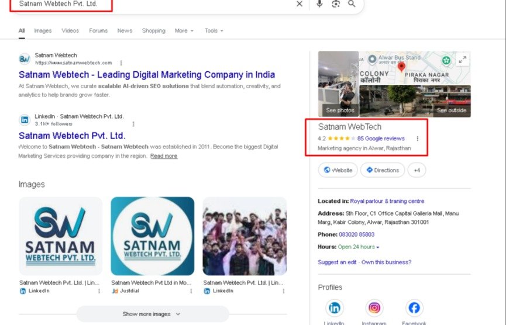
Task: Open the team group photo thumbnail
Action: coord(245,236)
